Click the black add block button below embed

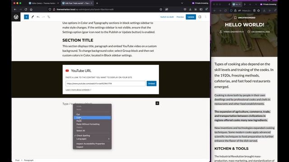157,103
